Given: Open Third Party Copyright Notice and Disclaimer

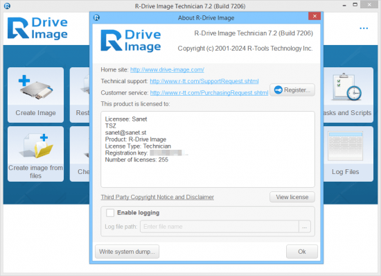Looking at the screenshot, I should tap(157, 197).
